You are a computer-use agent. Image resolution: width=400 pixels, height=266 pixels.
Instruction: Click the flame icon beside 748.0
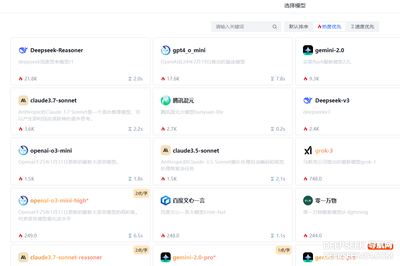305,179
